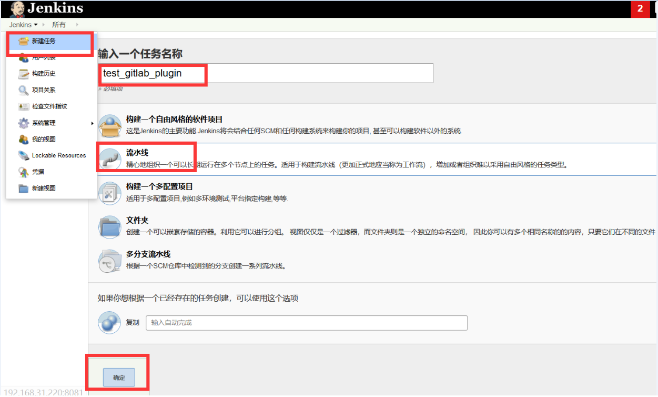Click the 确定 button
The image size is (658, 397).
pyautogui.click(x=119, y=378)
